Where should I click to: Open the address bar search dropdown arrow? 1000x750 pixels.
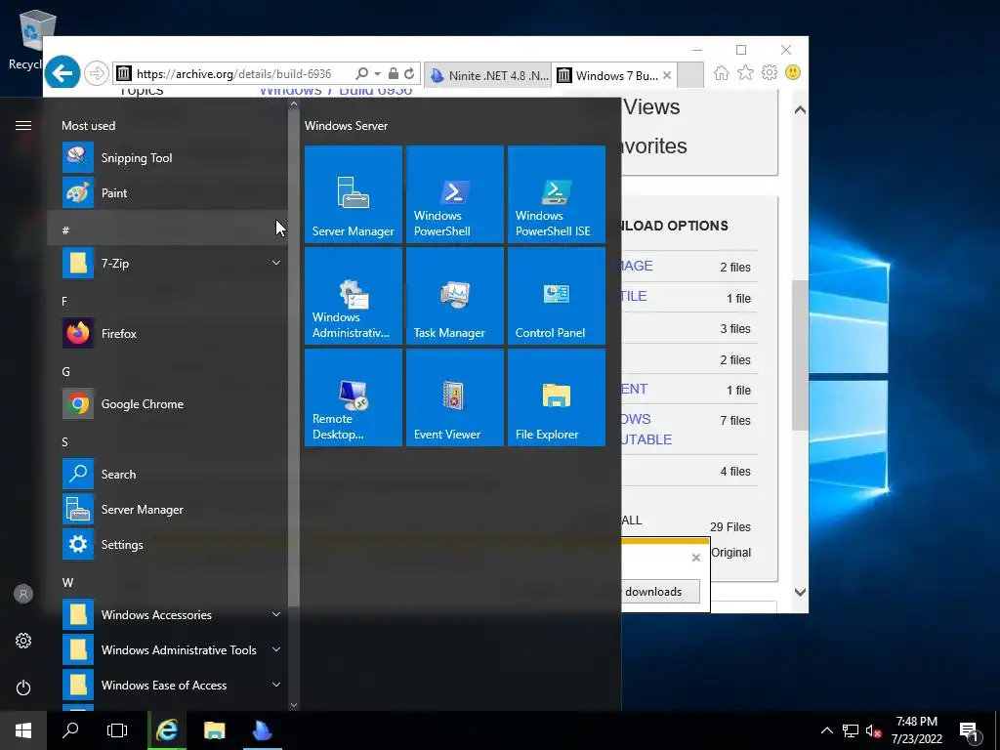coord(378,74)
